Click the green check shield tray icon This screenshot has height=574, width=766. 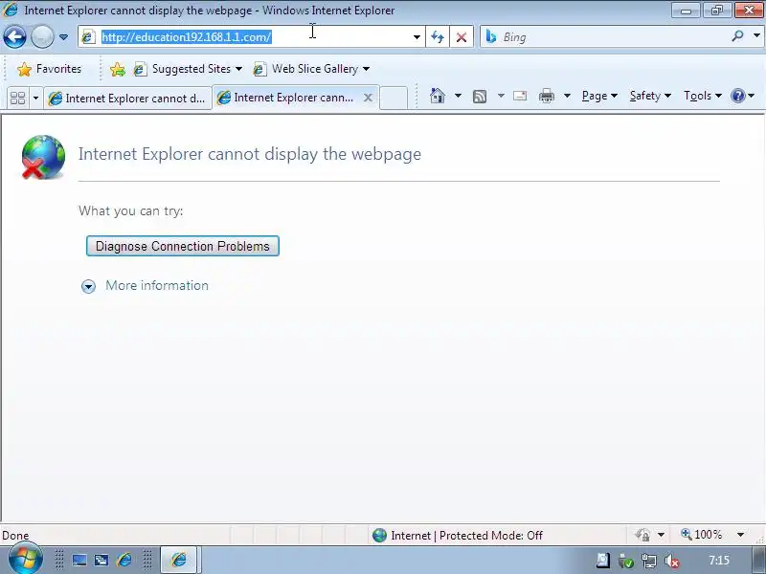pos(626,561)
